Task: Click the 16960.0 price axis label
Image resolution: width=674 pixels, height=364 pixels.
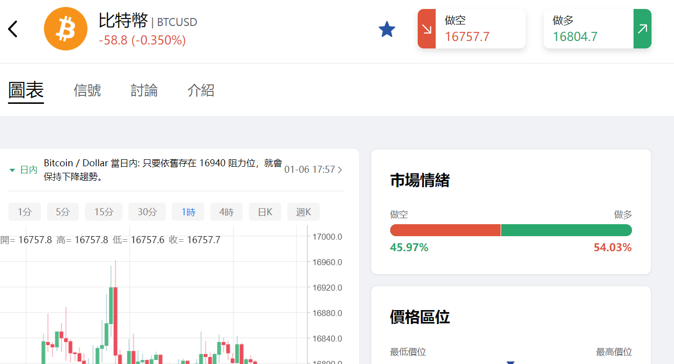Action: coord(327,262)
